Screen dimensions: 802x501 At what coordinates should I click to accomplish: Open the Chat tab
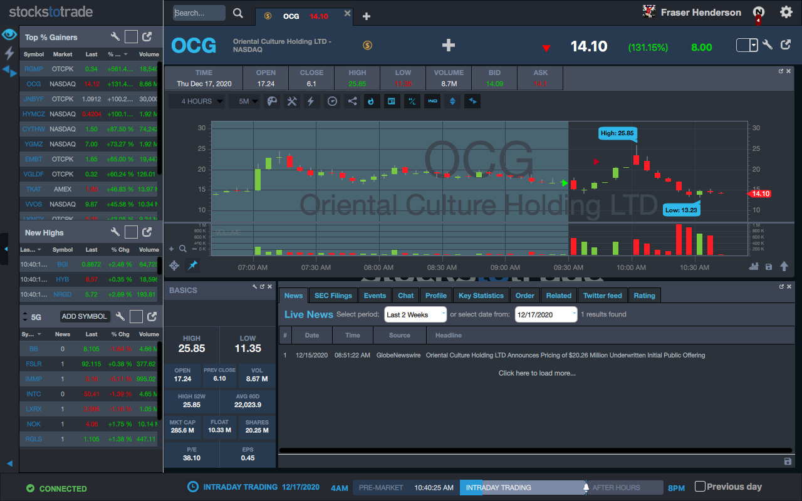(406, 296)
